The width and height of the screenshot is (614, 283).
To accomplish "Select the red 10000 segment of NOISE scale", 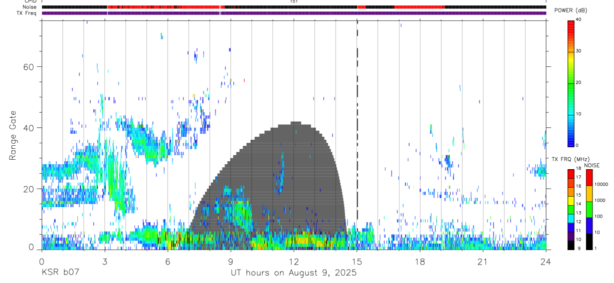I will coord(589,177).
